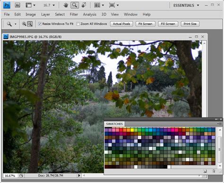224x183 pixels.
Task: Click the Photoshop Ps application logo
Action: (7, 5)
